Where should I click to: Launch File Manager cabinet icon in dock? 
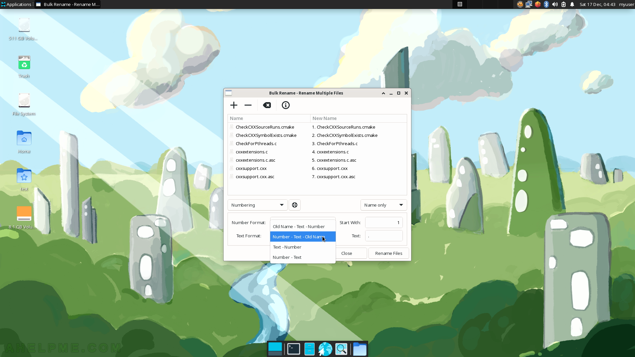[310, 349]
